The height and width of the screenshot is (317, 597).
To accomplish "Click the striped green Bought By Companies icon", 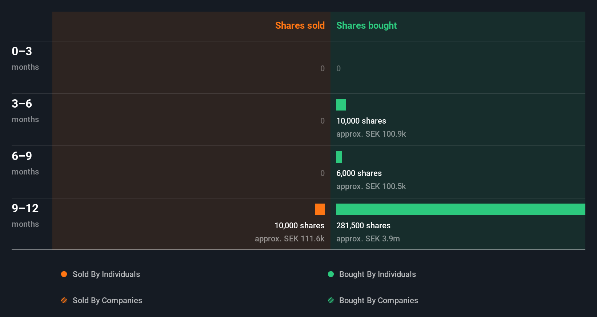I will (x=331, y=300).
